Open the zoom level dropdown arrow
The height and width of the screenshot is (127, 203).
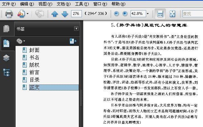(148, 14)
